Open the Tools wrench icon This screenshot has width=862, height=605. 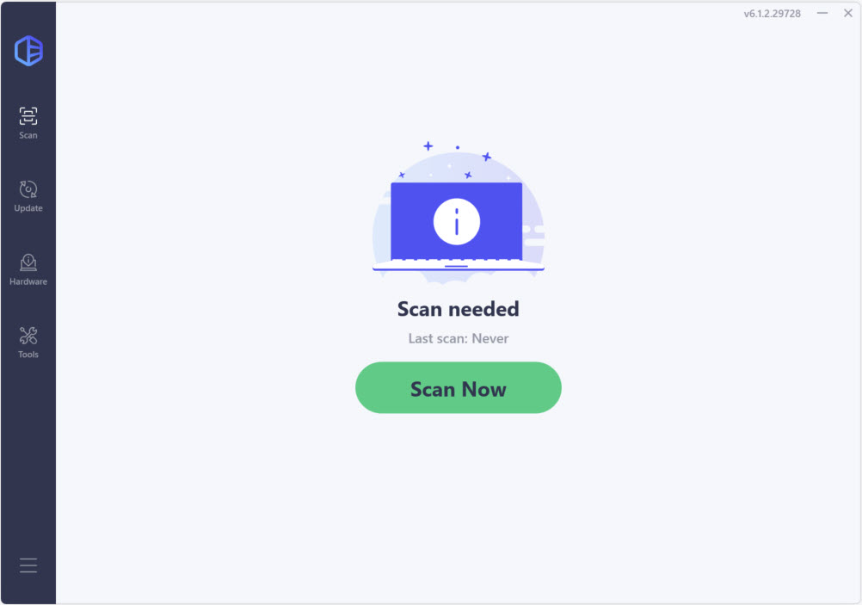click(28, 336)
